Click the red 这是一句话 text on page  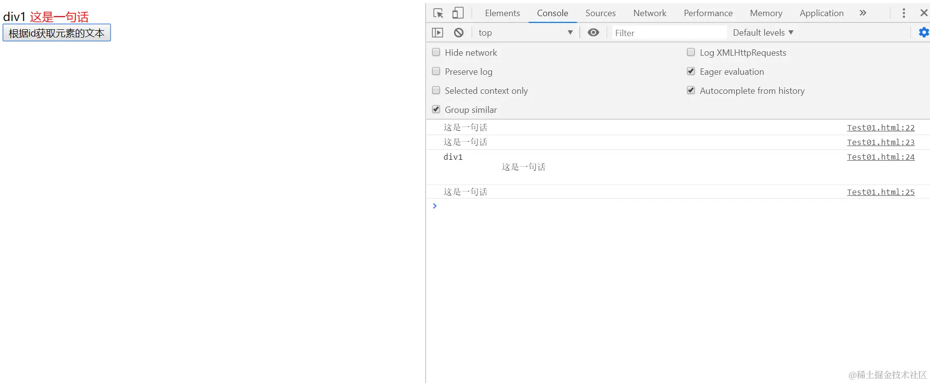[59, 17]
